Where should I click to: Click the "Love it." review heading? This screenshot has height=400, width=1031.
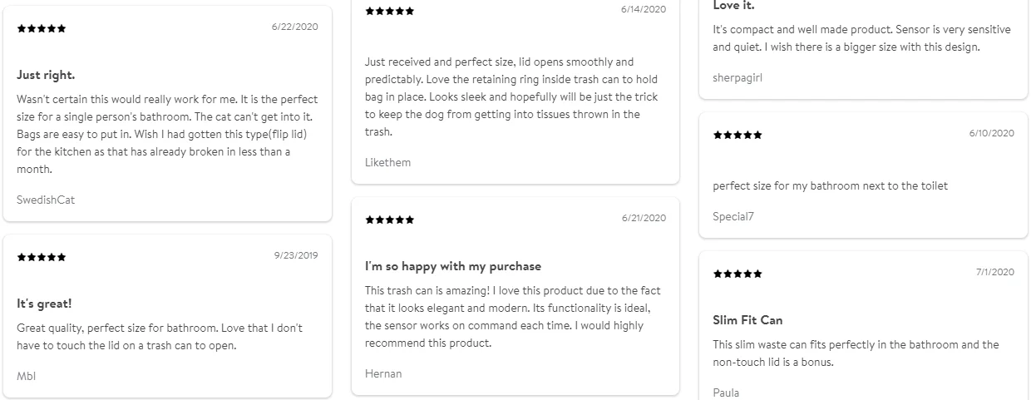click(x=733, y=6)
